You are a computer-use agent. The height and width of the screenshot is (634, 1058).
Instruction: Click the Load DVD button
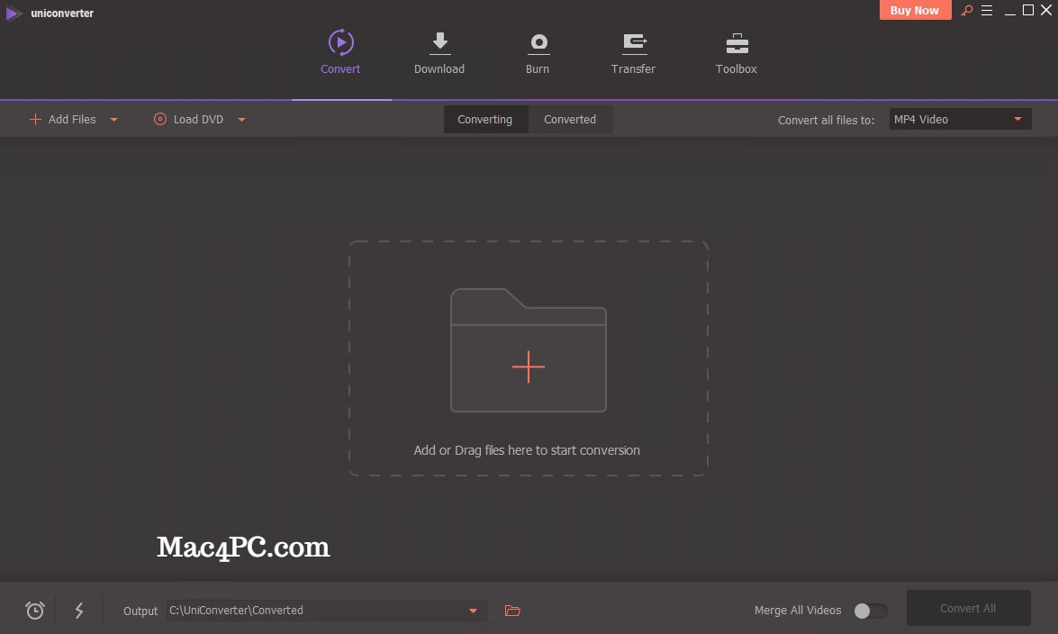click(x=189, y=120)
